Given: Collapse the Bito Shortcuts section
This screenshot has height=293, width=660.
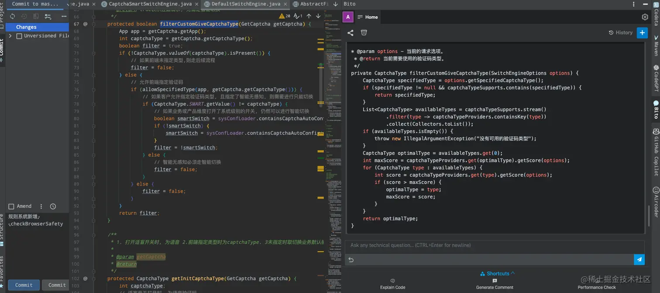Looking at the screenshot, I should coord(498,274).
